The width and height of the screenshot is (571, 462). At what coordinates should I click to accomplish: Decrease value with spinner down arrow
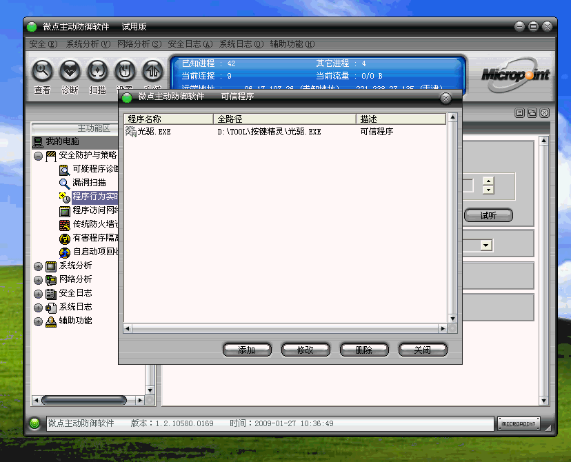pos(488,190)
